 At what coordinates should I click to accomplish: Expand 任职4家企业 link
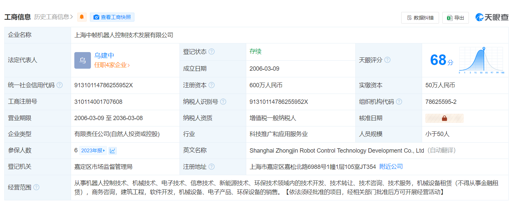[112, 65]
